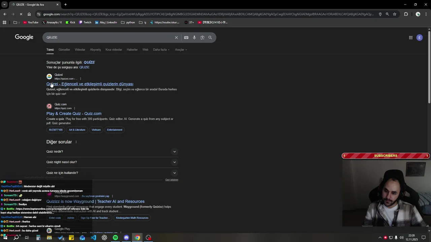The height and width of the screenshot is (242, 431).
Task: Expand the Quiz nedir? question
Action: point(112,152)
